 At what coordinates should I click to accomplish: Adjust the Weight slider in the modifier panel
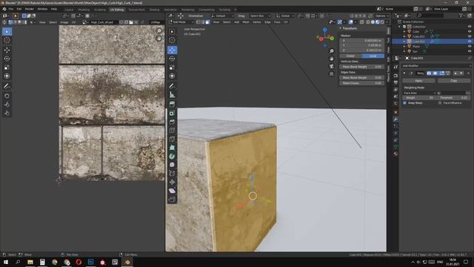(x=418, y=98)
